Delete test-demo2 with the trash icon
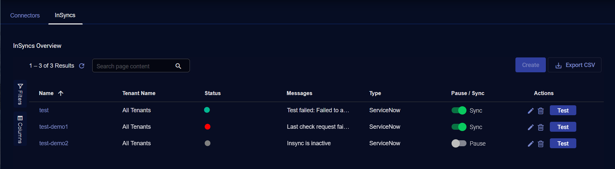Screen dimensions: 615x169 click(541, 144)
